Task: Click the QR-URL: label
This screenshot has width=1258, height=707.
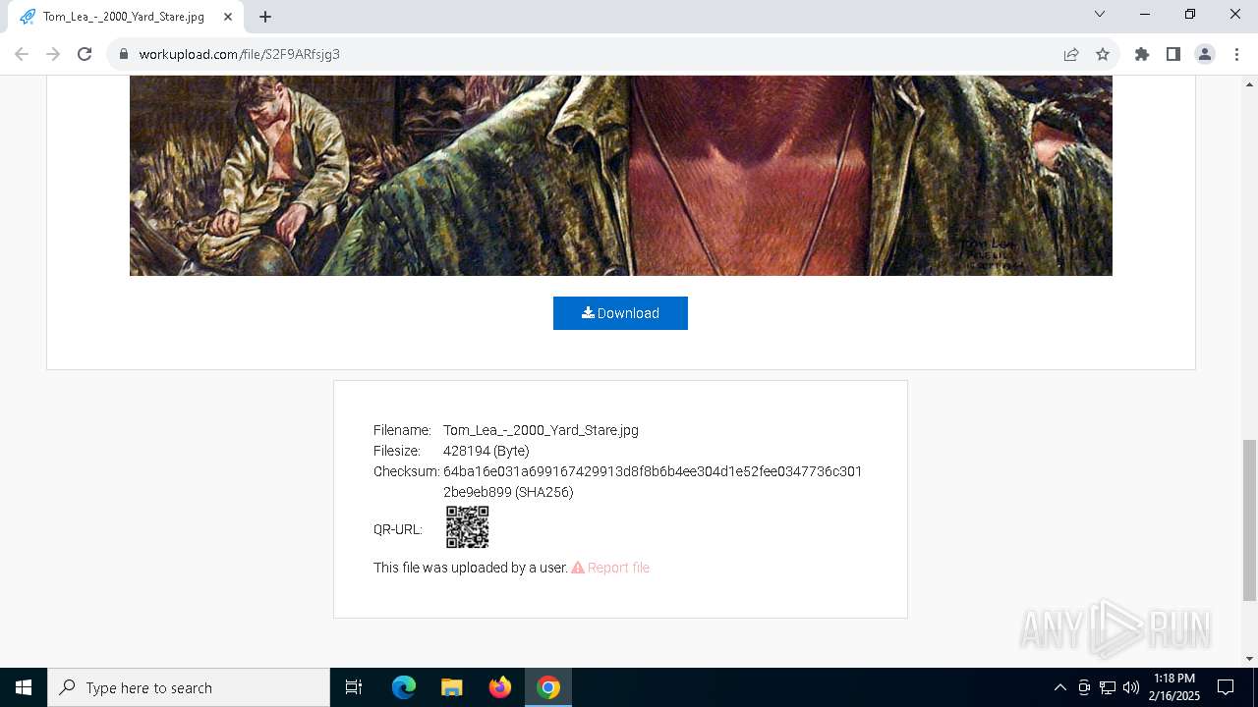Action: 398,529
